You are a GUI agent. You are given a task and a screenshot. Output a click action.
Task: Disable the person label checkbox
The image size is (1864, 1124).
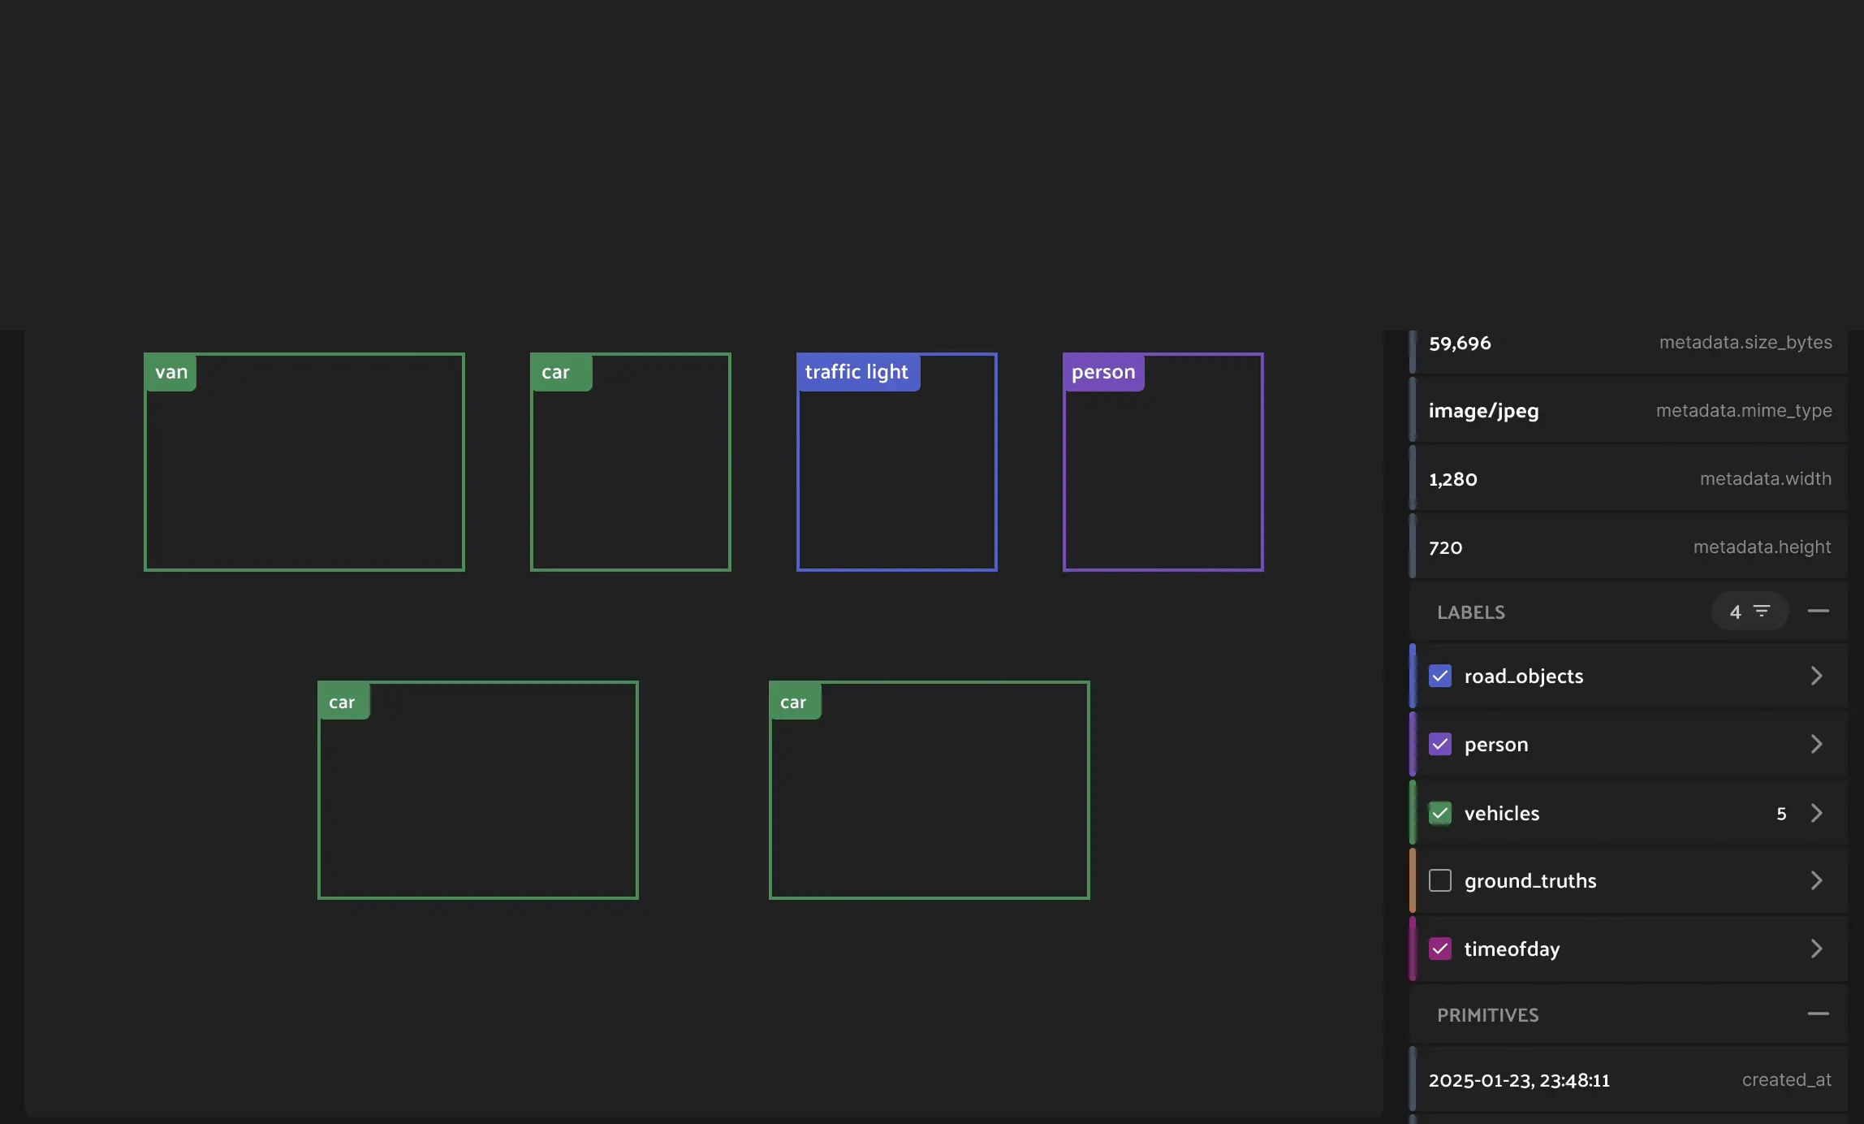point(1439,745)
